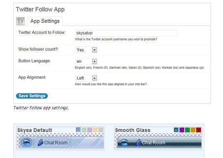Viewport: 223px width, 158px height.
Task: Click the Twitter Account to Follow label
Action: (x=42, y=33)
